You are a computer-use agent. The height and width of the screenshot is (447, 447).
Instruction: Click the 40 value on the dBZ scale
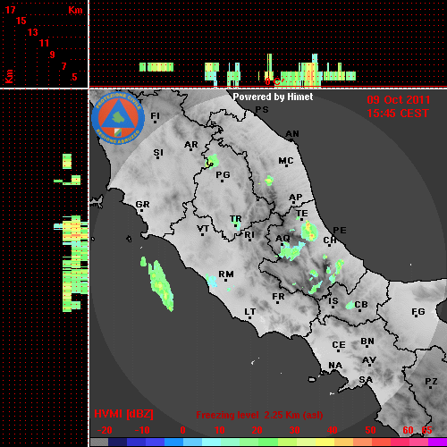[332, 430]
